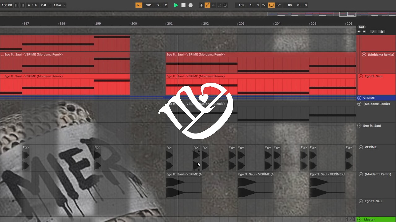The height and width of the screenshot is (222, 396).
Task: Click the Master track play icon
Action: (359, 220)
